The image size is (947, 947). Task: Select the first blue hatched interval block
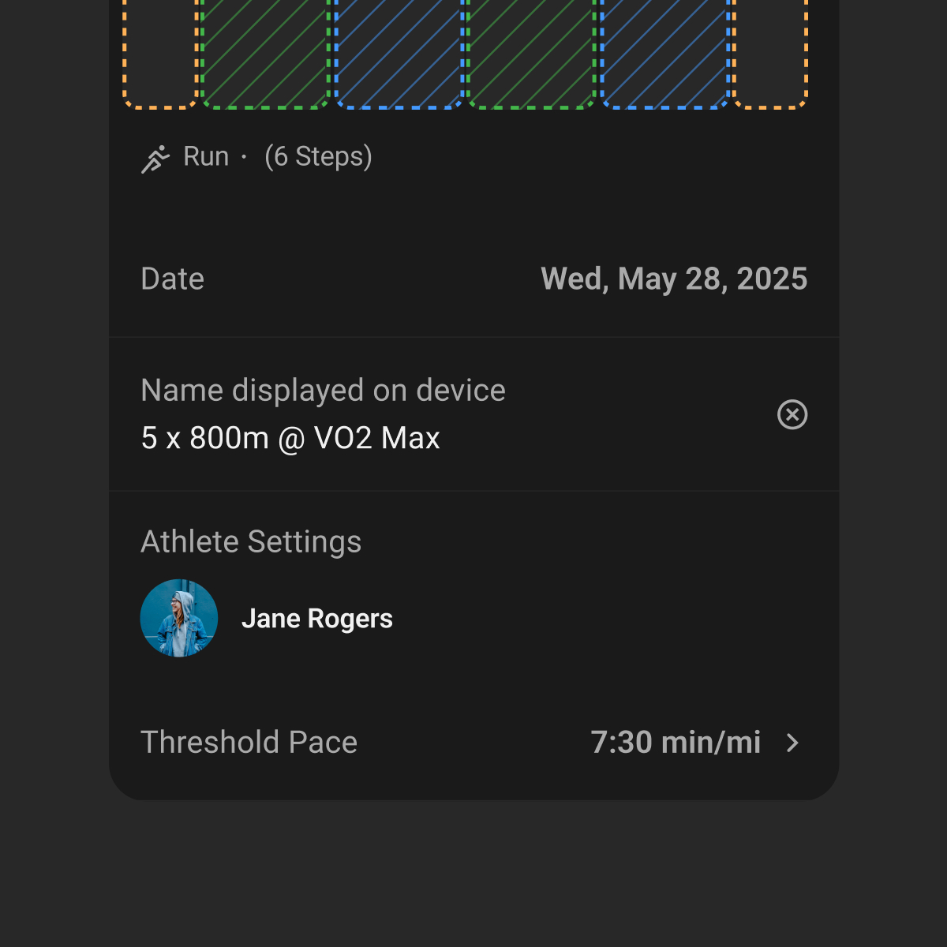pos(399,53)
